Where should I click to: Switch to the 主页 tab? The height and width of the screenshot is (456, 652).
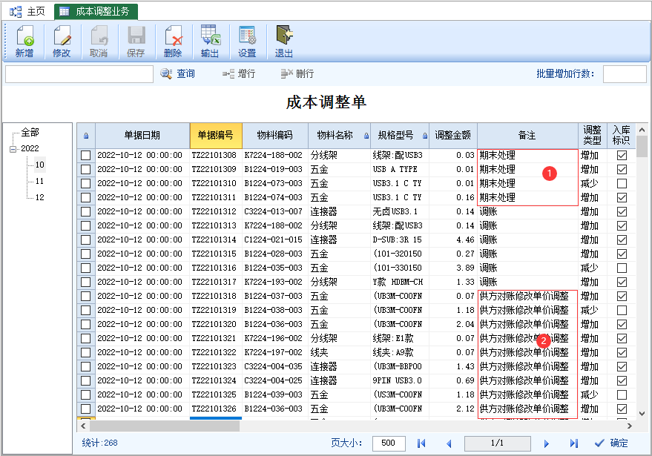point(28,12)
